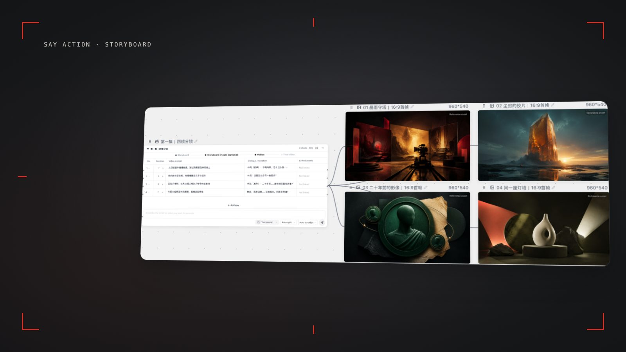The height and width of the screenshot is (352, 626).
Task: Click the image type icon before 04 同一座灯塔
Action: [x=492, y=188]
